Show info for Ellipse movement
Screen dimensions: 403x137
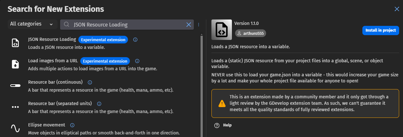(x=72, y=125)
